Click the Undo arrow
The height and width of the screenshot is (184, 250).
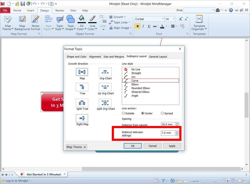click(34, 4)
